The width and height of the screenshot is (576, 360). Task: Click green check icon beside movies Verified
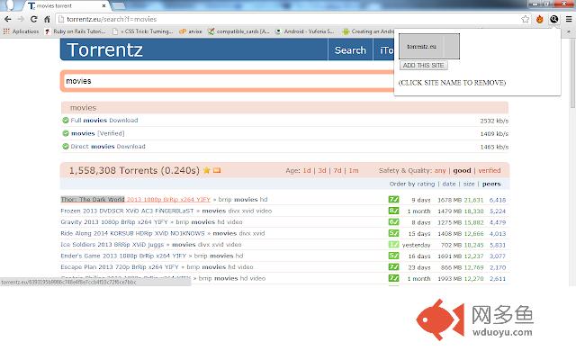(x=66, y=133)
